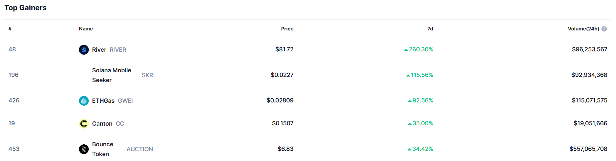
Task: Sort table by 7d column header
Action: click(x=430, y=29)
